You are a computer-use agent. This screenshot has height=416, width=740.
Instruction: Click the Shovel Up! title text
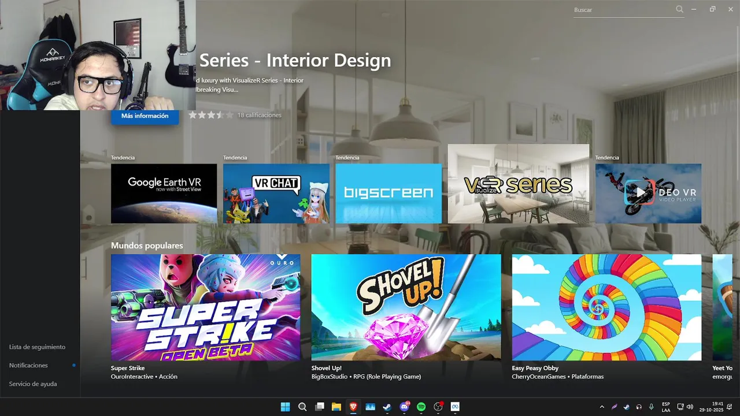tap(327, 368)
